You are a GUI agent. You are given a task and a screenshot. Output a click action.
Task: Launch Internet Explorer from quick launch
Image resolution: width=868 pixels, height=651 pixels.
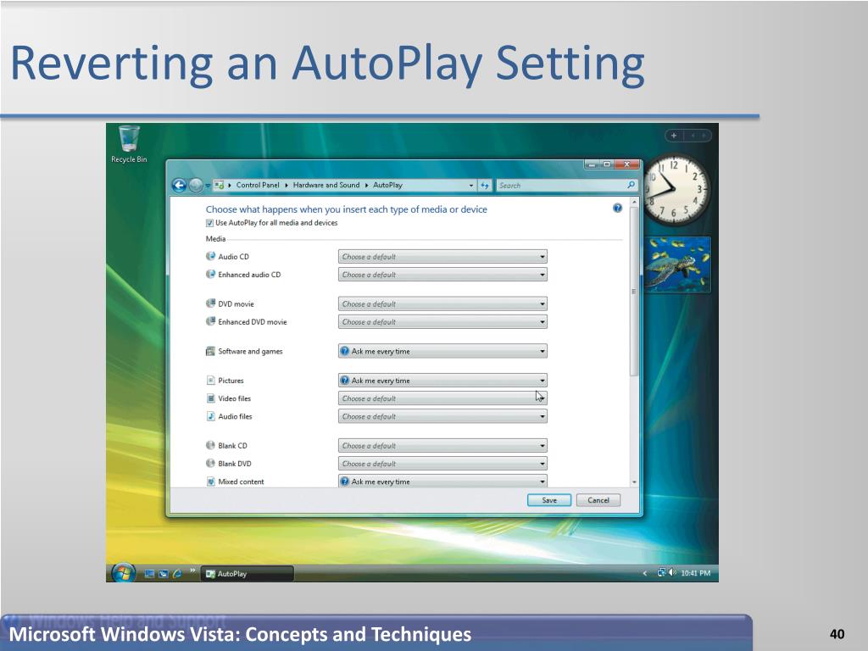coord(177,574)
